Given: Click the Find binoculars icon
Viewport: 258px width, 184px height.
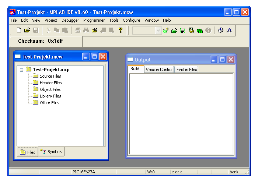Looking at the screenshot, I should click(x=86, y=31).
